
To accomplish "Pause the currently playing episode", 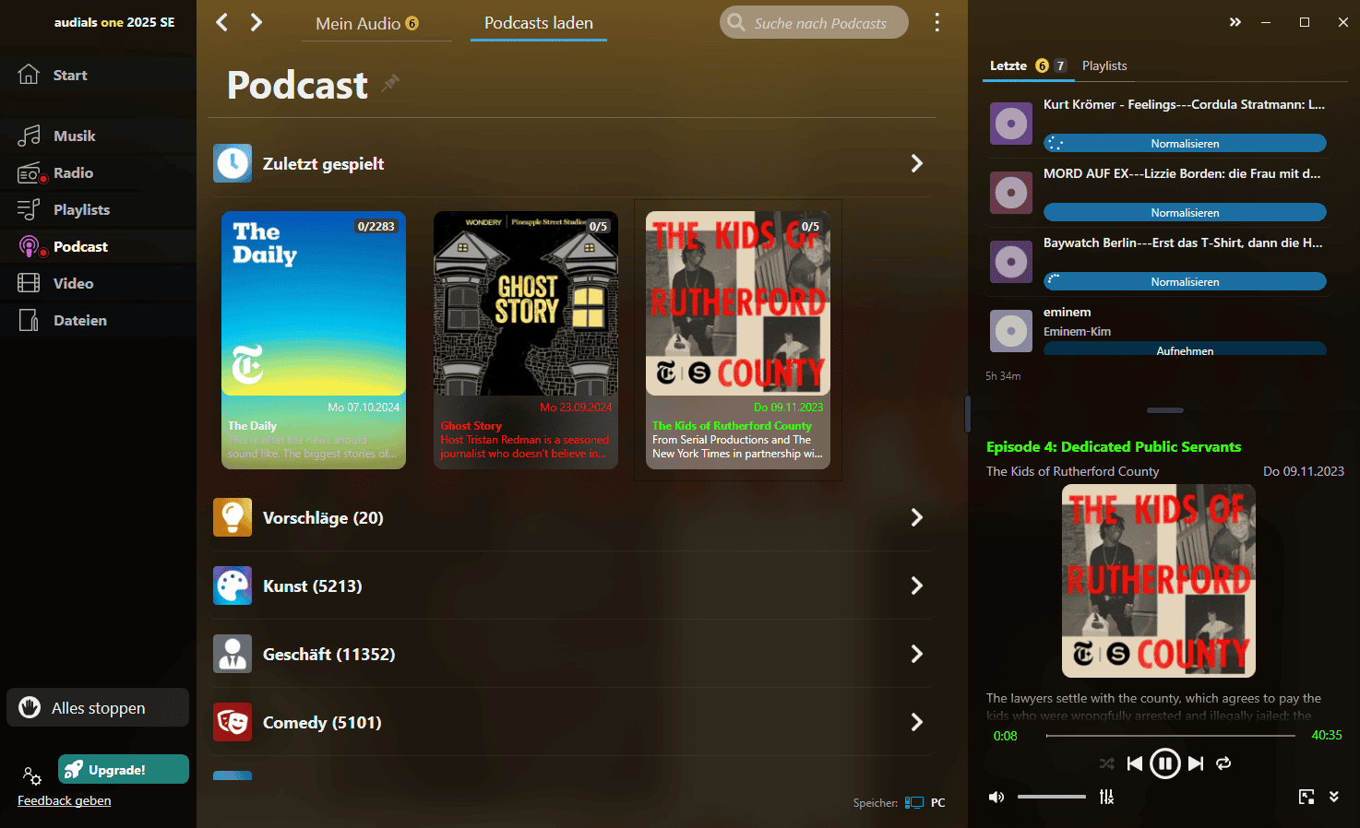I will pos(1165,763).
